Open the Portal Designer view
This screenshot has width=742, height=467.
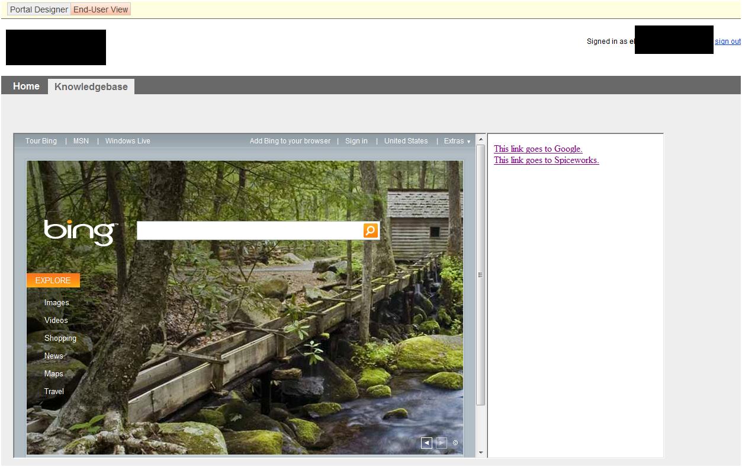coord(38,9)
